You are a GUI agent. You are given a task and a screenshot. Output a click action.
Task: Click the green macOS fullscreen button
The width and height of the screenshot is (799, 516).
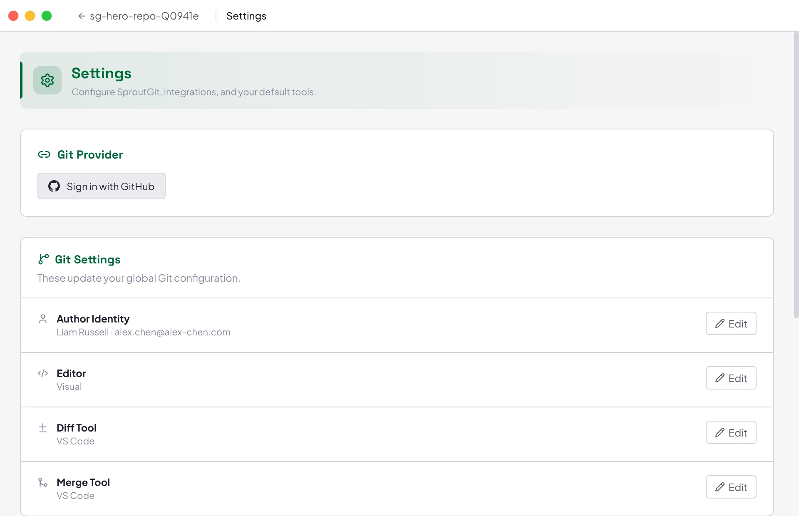(47, 16)
